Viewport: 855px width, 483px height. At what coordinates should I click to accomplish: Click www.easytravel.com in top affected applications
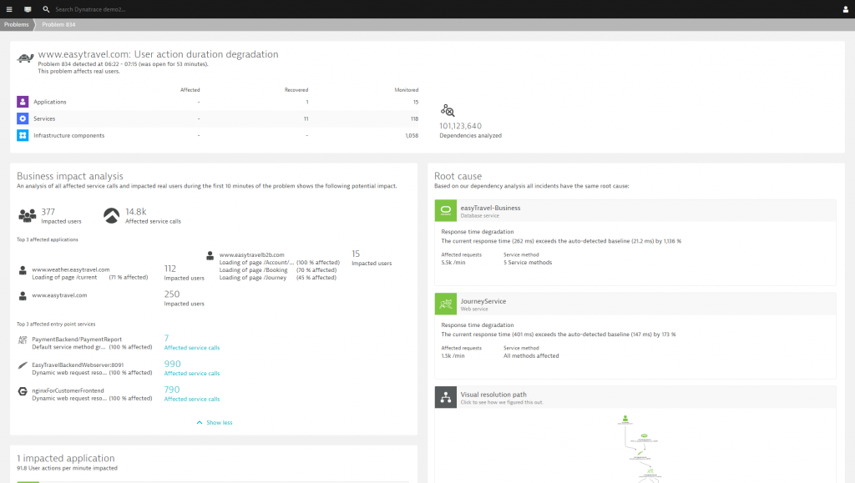tap(59, 295)
